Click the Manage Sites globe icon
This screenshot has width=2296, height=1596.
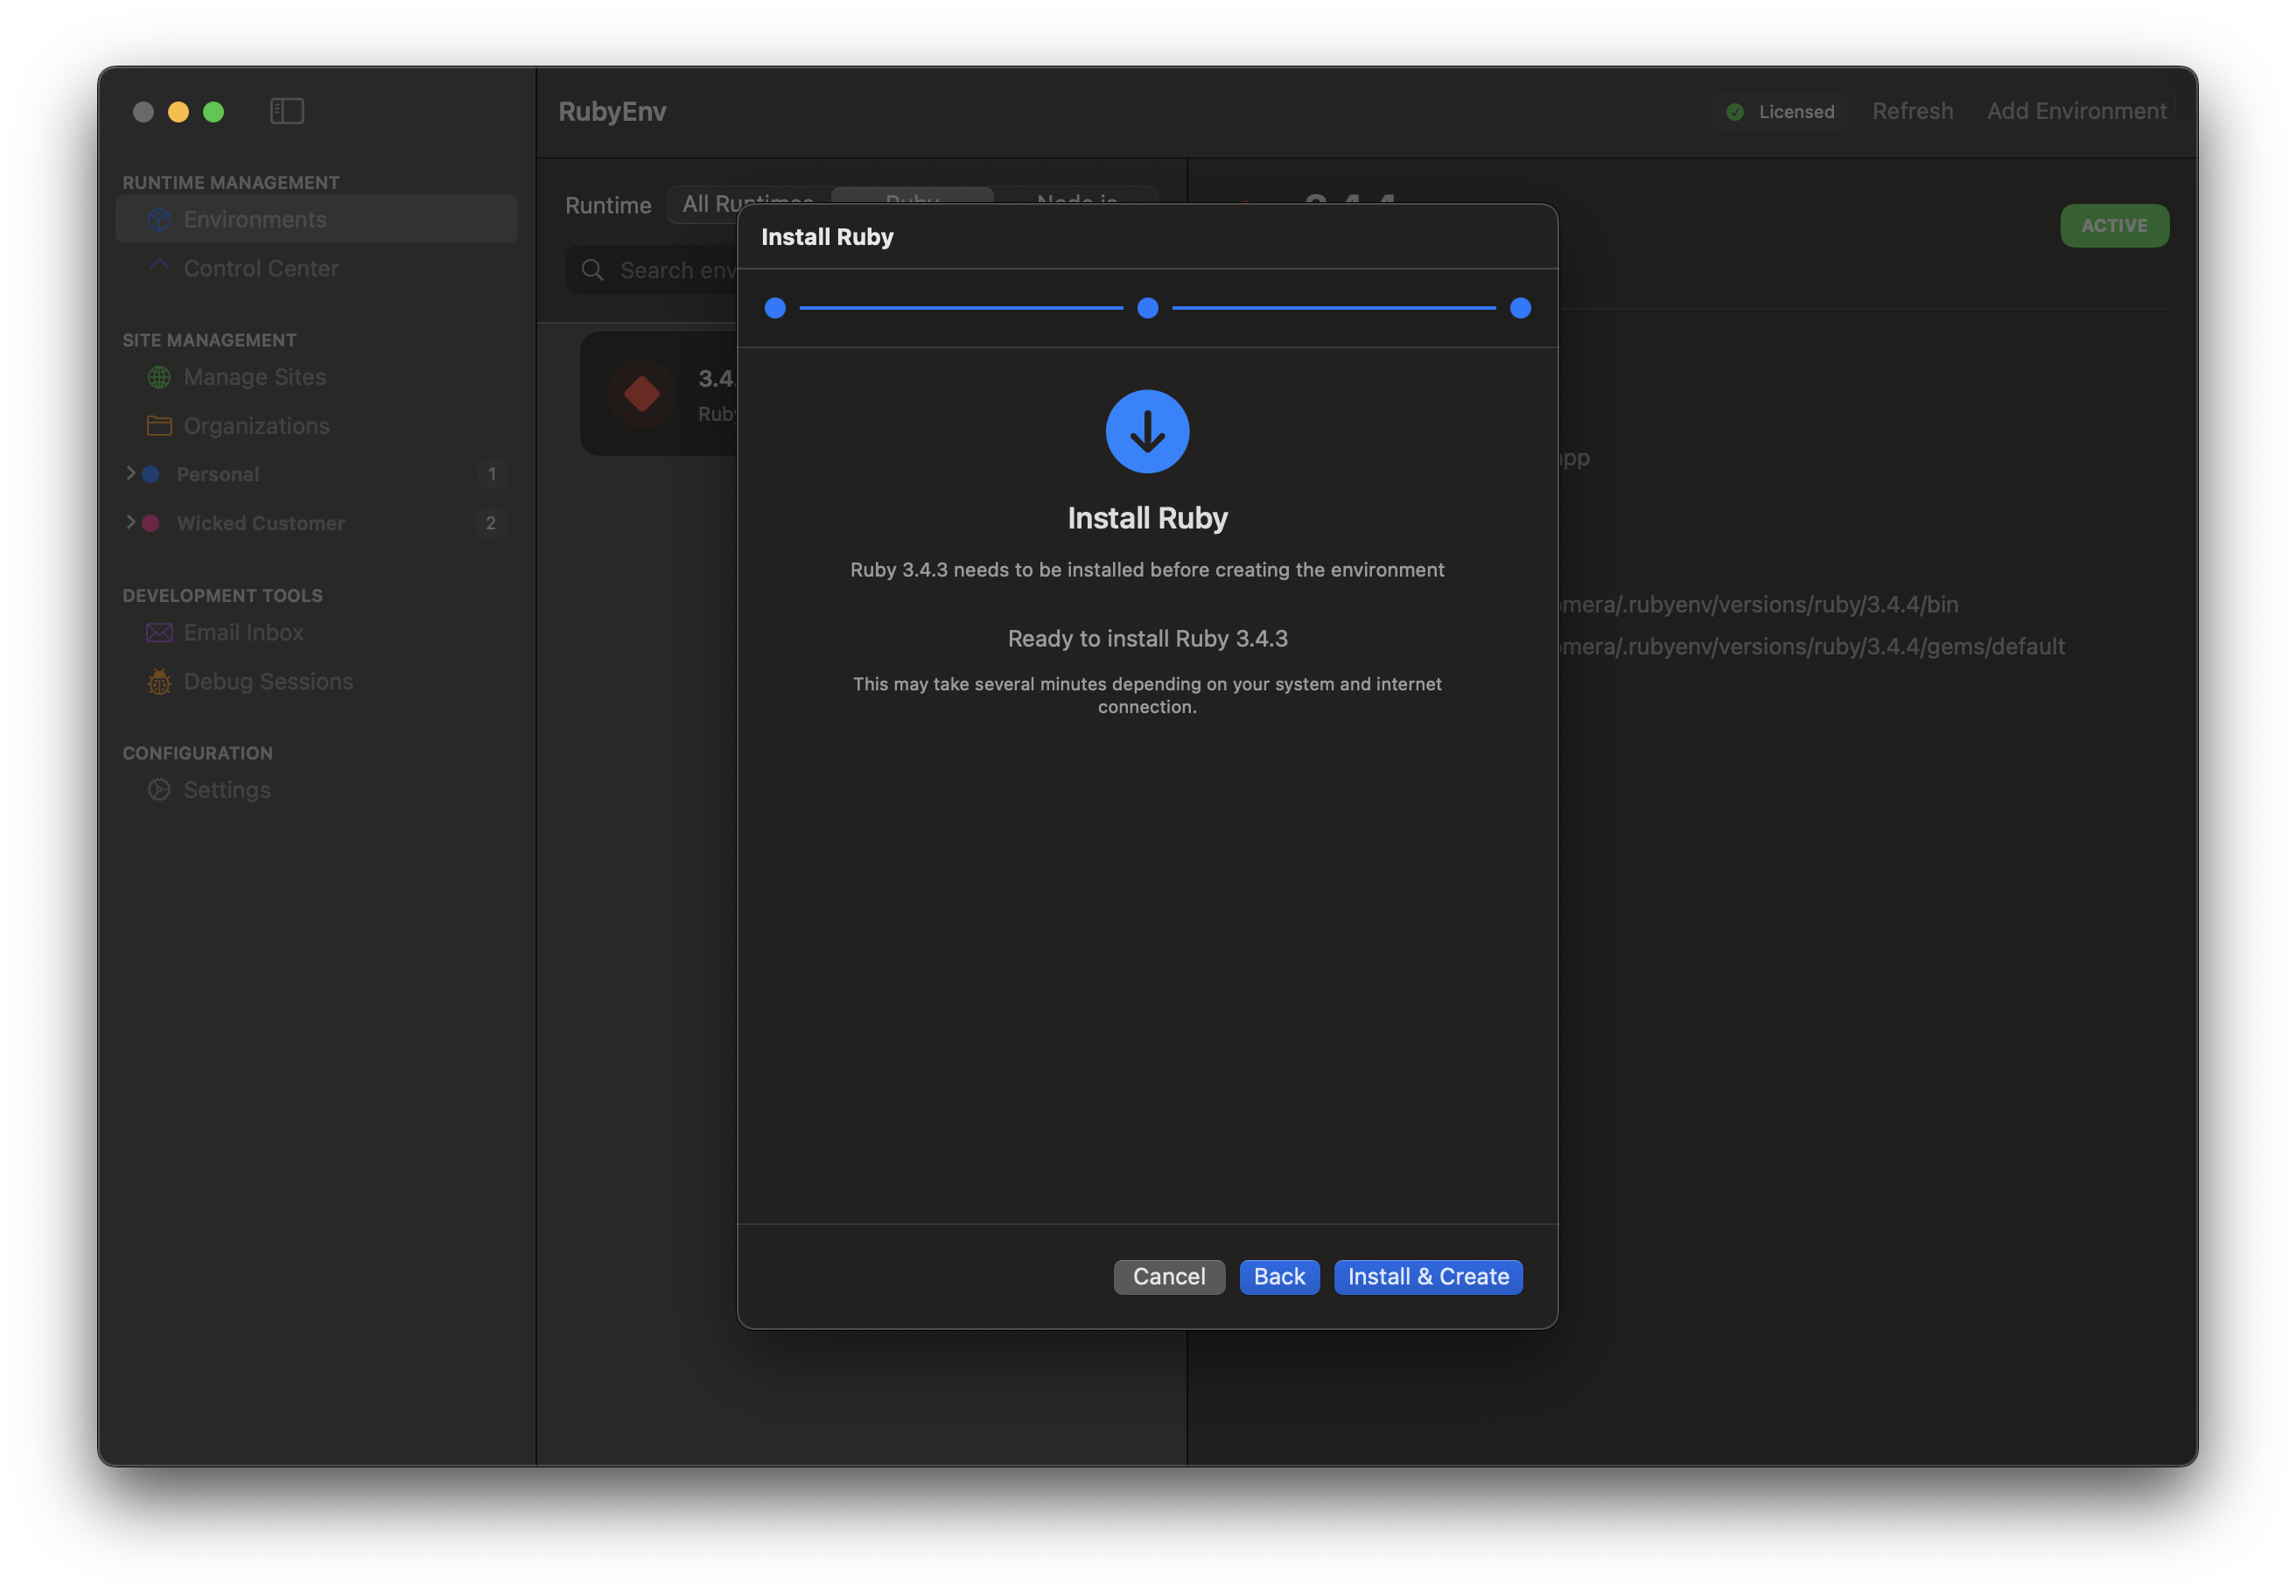coord(159,377)
